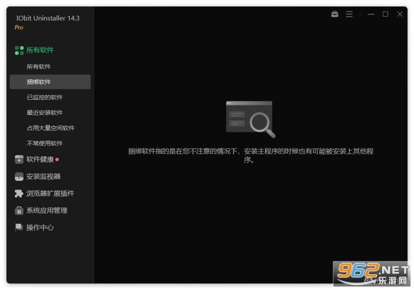Click the 捆绑软件 description text
The height and width of the screenshot is (290, 414).
[250, 155]
